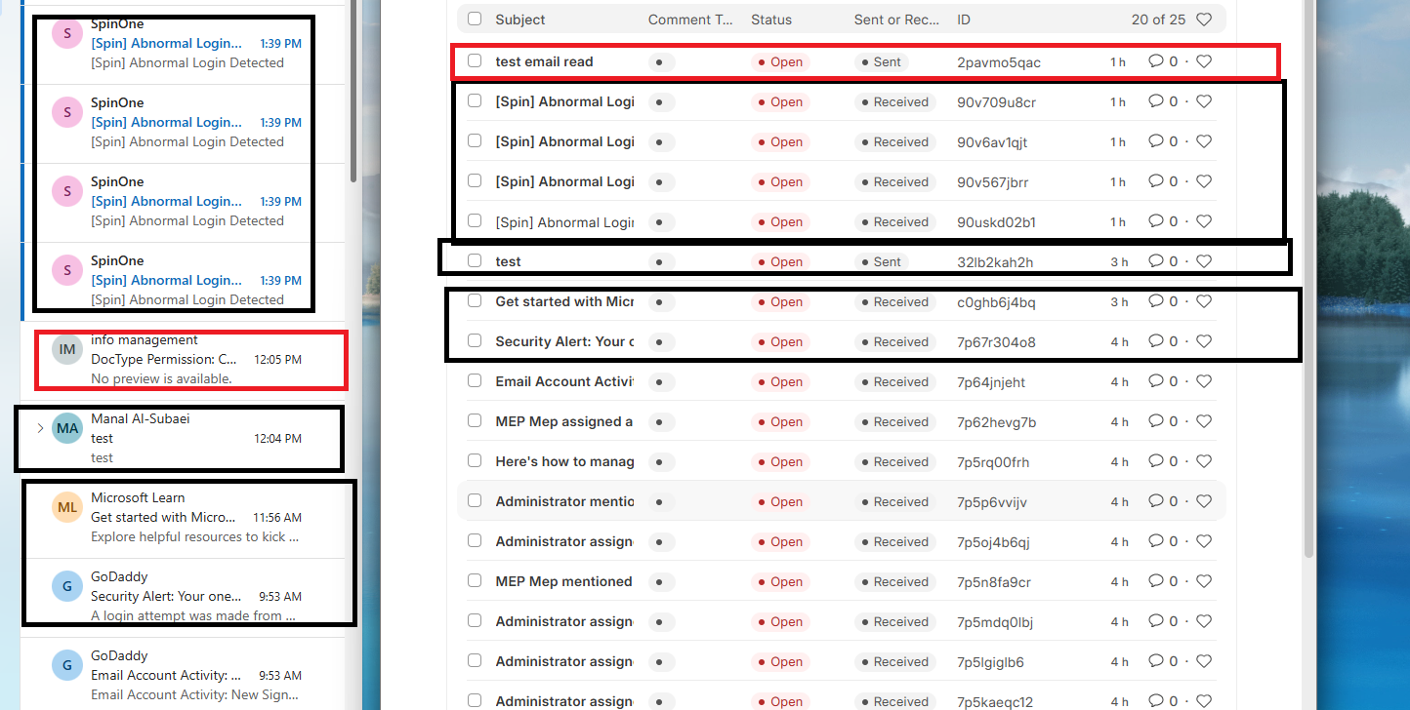Click the mail list vertical scrollbar
The width and height of the screenshot is (1410, 710).
click(353, 93)
